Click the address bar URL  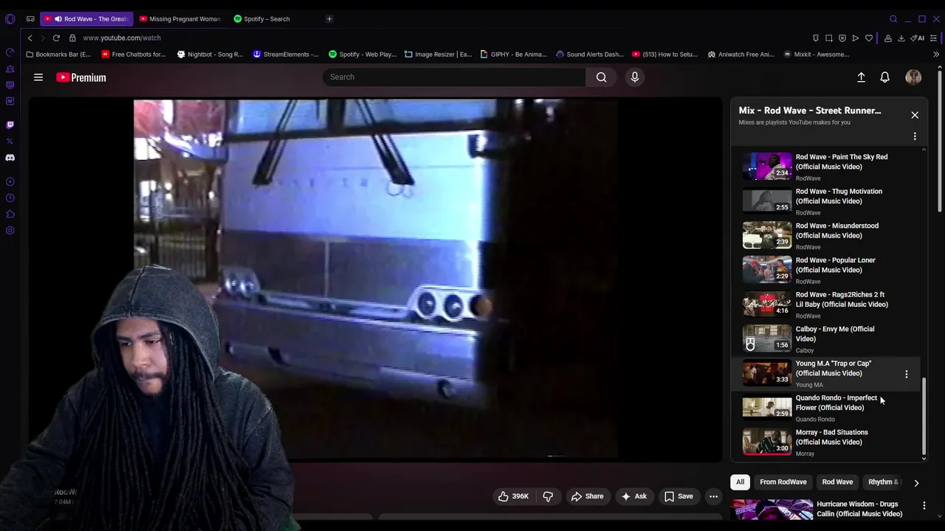(122, 38)
